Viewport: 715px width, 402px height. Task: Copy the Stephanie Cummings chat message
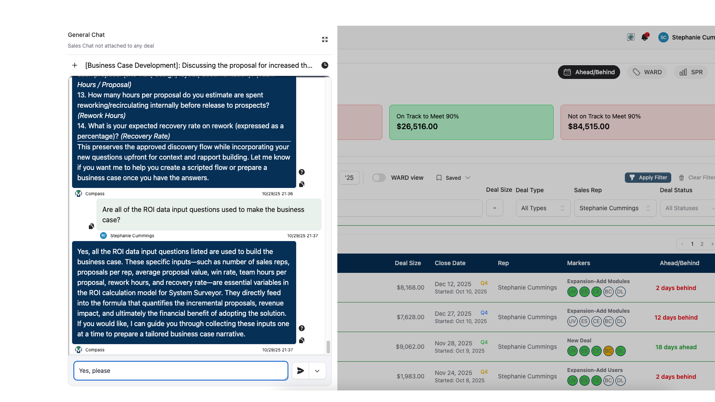91,226
